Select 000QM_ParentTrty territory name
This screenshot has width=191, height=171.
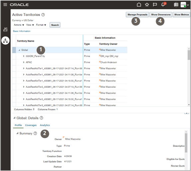(35, 56)
